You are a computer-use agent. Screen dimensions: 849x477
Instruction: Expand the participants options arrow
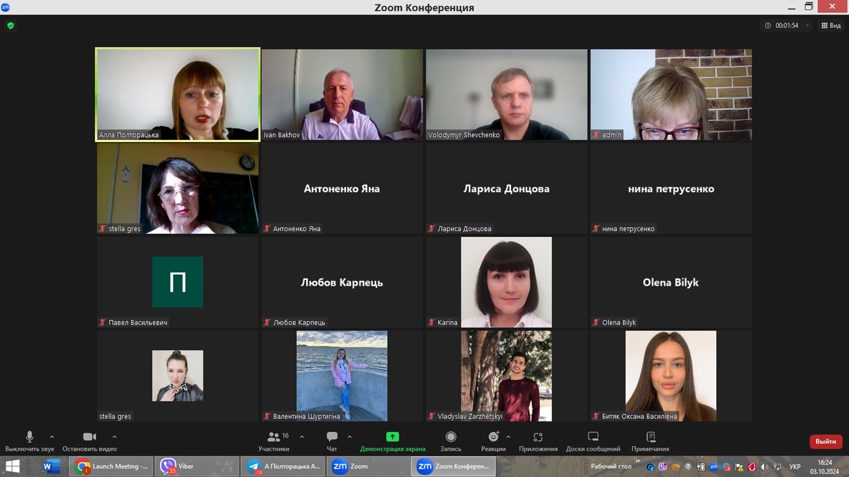[x=302, y=437]
